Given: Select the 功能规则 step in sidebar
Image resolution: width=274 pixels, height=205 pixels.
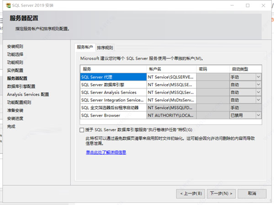Looking at the screenshot, I should (15, 62).
